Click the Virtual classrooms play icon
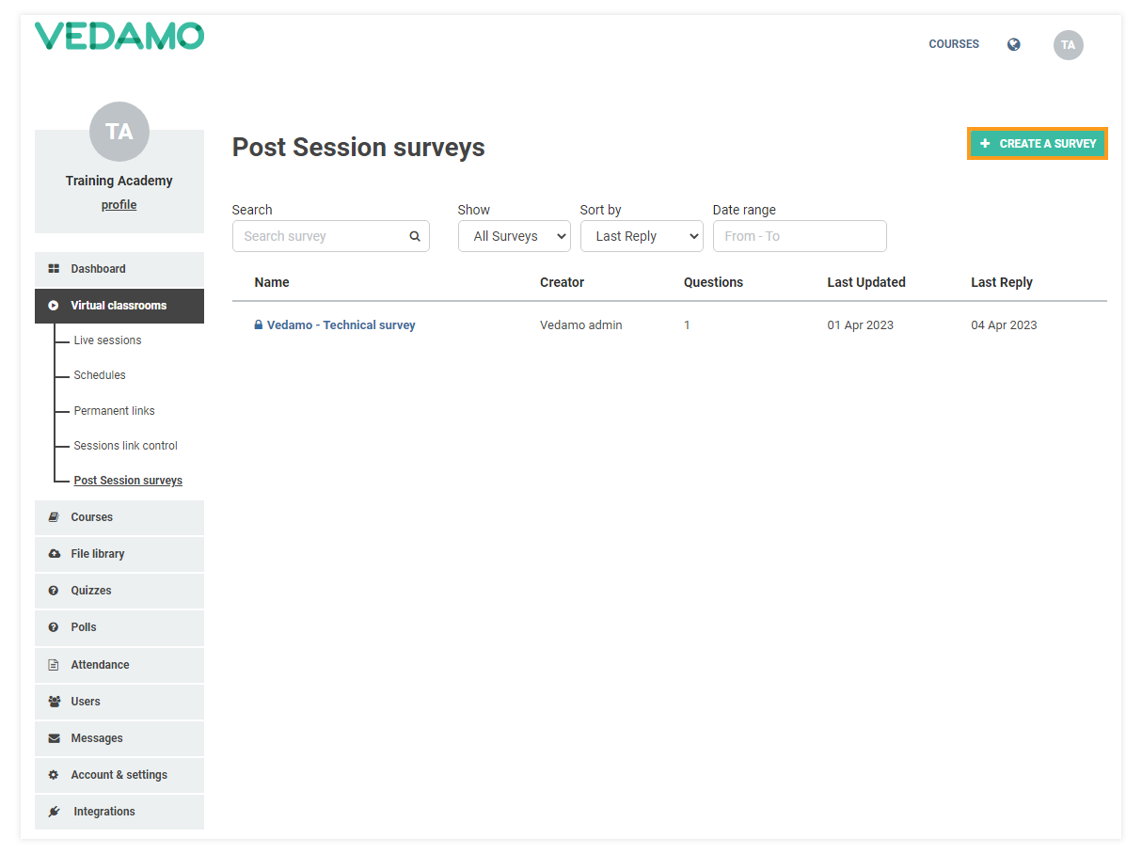Screen dimensions: 1142x854 point(54,306)
